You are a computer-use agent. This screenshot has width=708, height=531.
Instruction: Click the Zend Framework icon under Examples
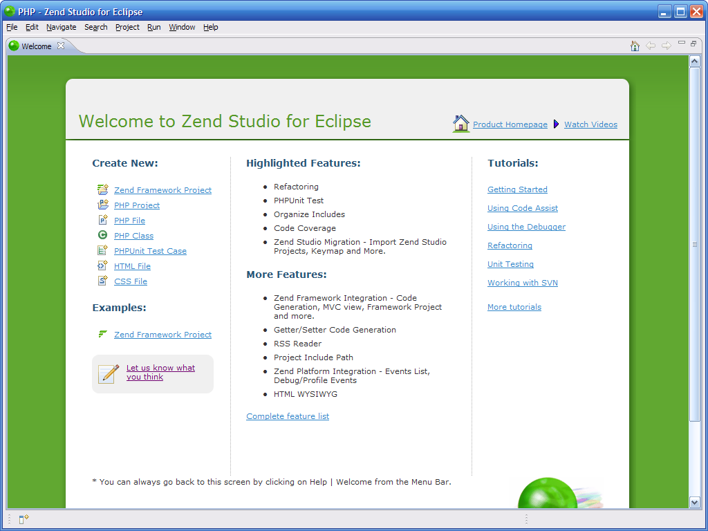coord(102,334)
